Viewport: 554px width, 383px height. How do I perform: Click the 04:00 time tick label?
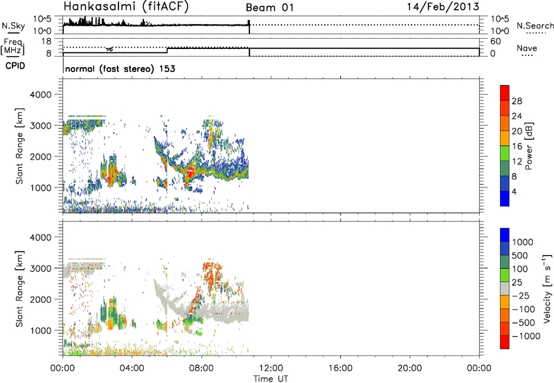coord(132,368)
